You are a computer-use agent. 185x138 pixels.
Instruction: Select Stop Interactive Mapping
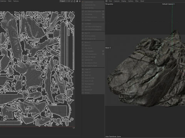(x=93, y=30)
